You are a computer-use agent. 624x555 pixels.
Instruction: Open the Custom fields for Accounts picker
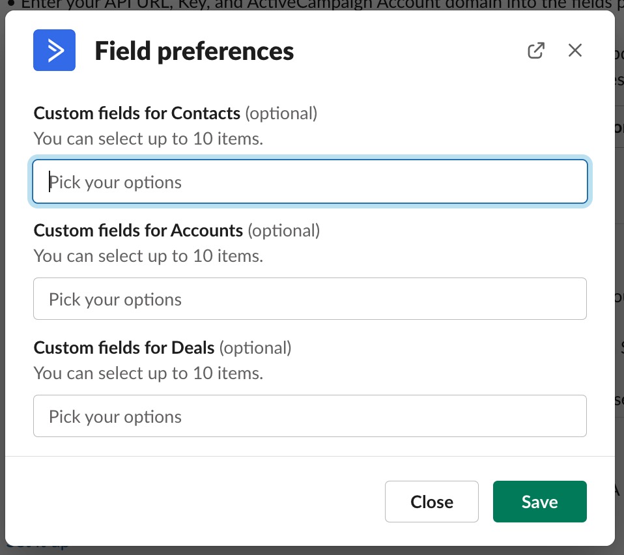point(310,298)
